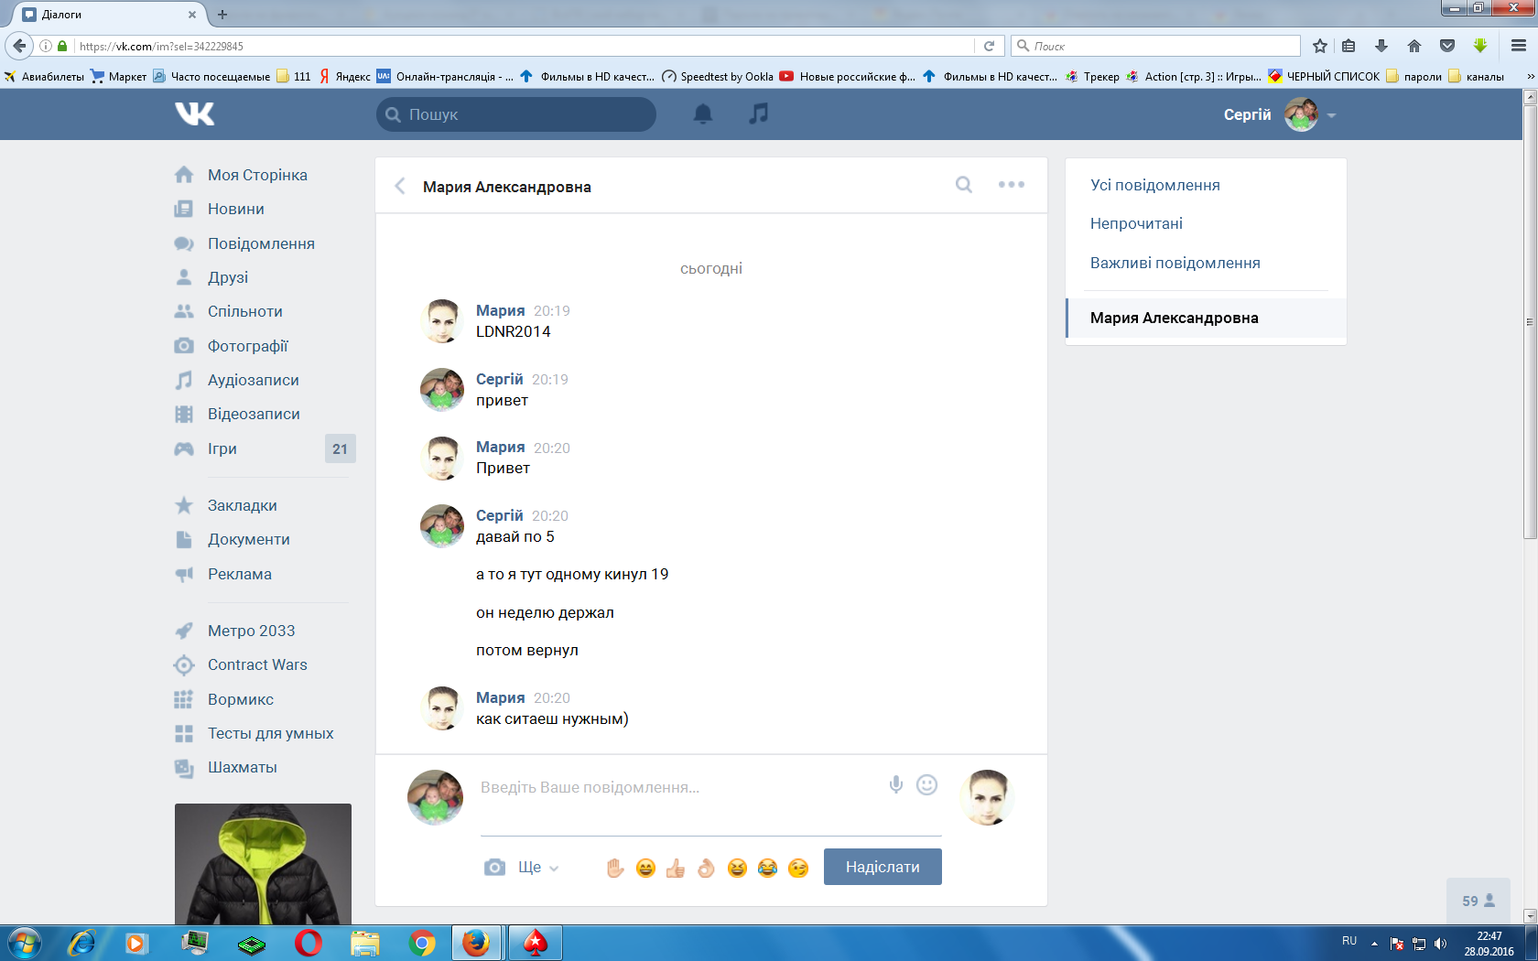Open Фотографії in sidebar
This screenshot has width=1538, height=961.
247,346
